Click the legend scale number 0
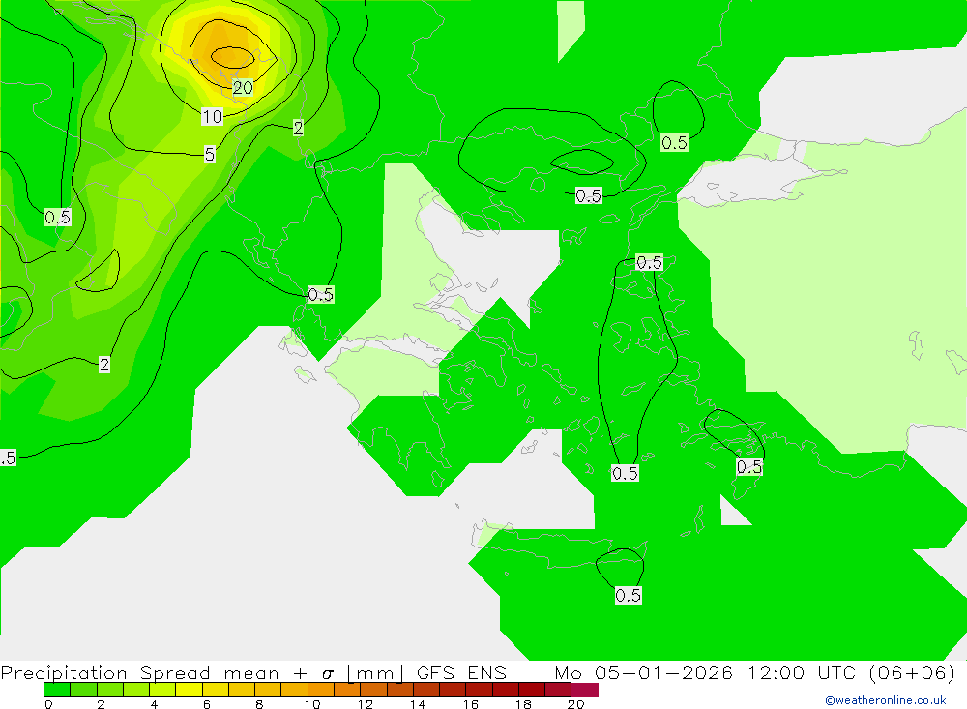 coord(48,704)
